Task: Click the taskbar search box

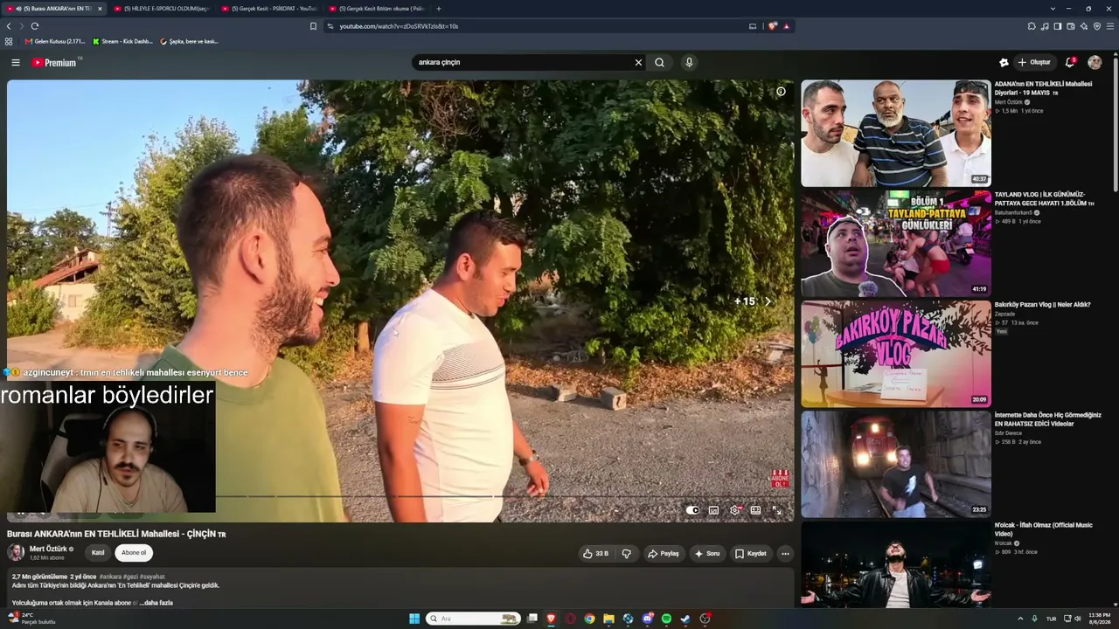Action: (473, 619)
